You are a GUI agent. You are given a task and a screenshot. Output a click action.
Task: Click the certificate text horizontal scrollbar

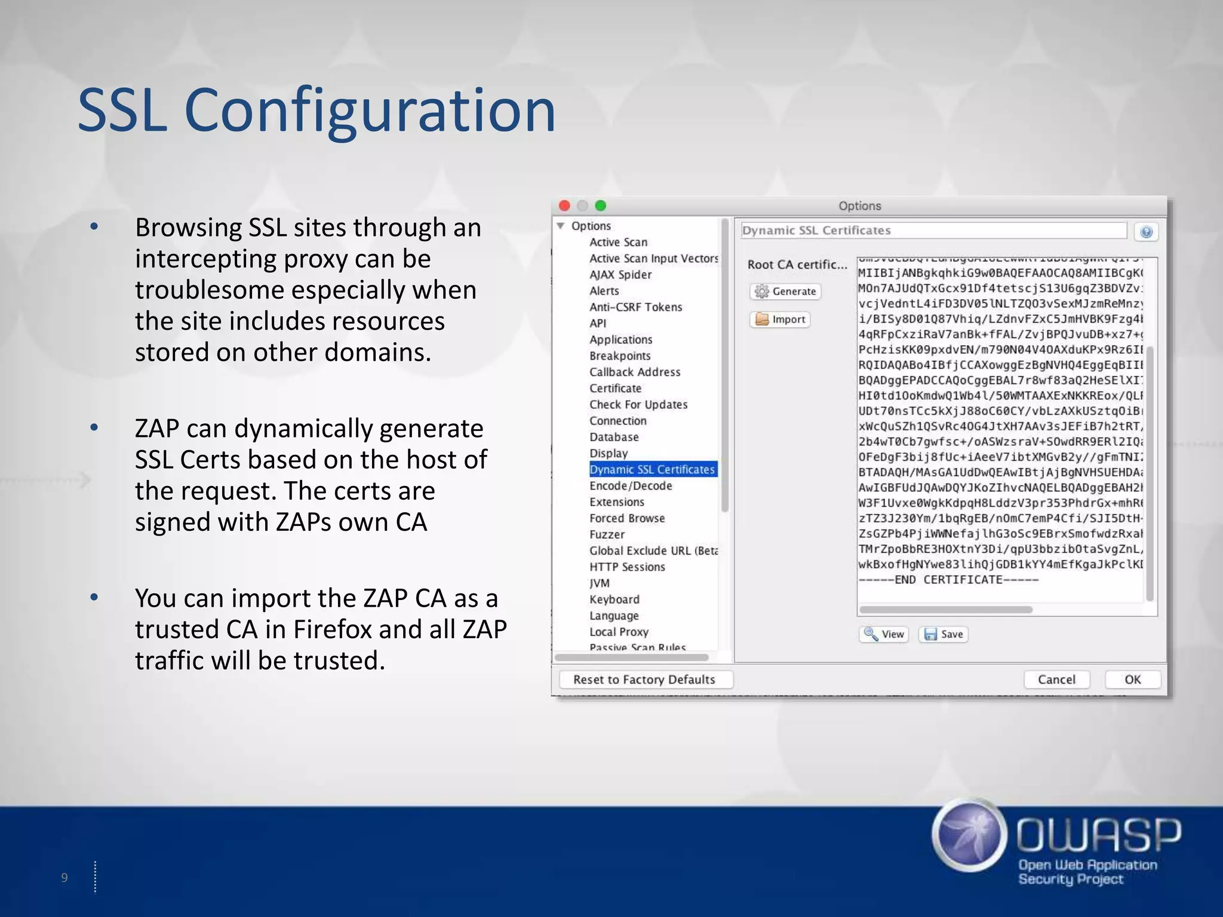coord(945,610)
